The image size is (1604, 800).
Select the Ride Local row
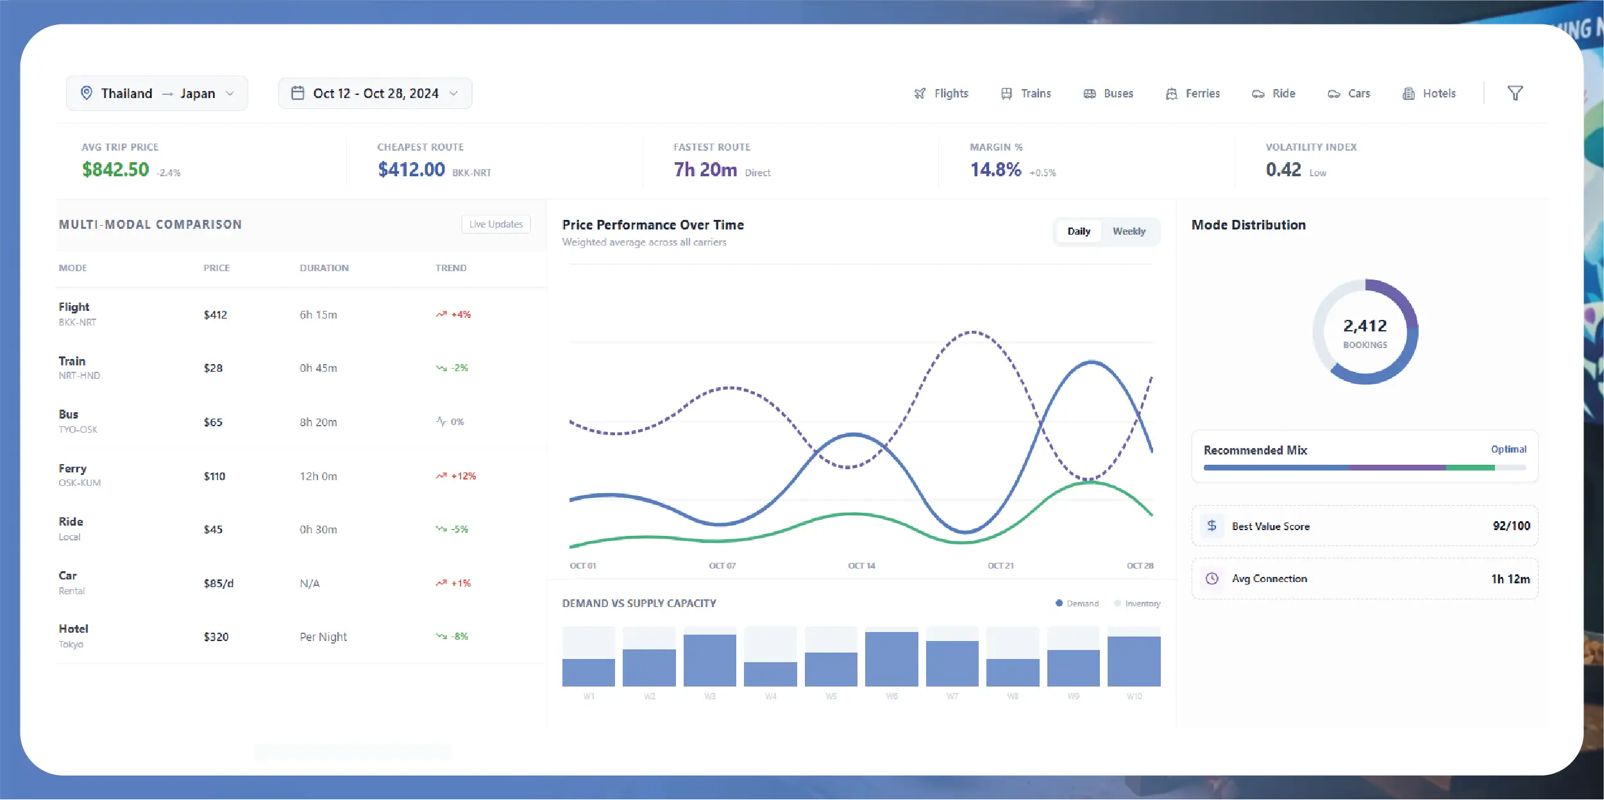[301, 529]
